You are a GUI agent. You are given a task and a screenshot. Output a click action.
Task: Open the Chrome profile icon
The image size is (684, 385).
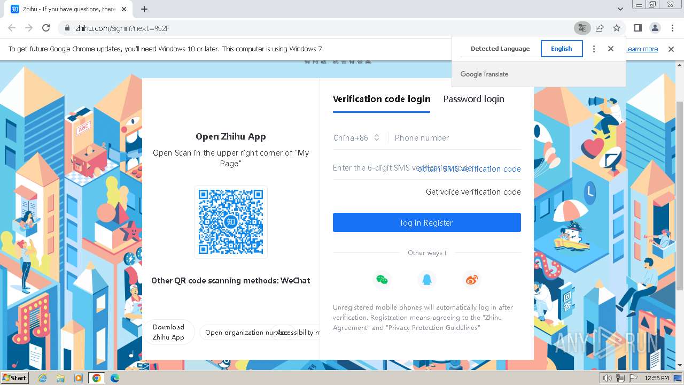tap(655, 28)
